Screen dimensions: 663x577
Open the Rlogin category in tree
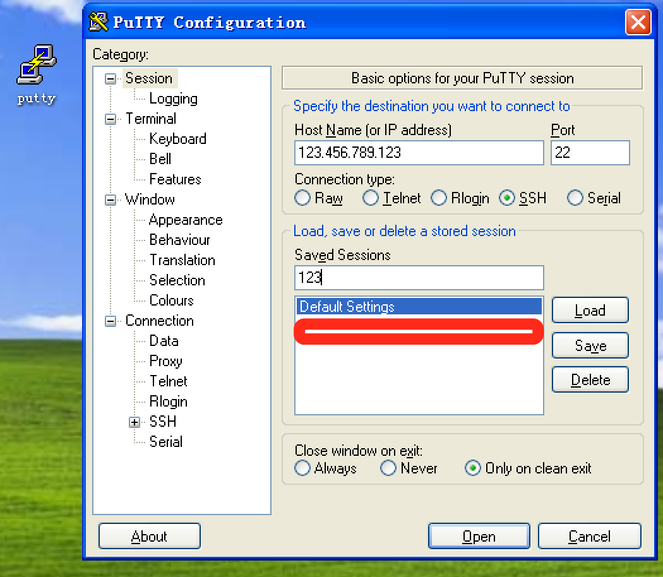169,402
